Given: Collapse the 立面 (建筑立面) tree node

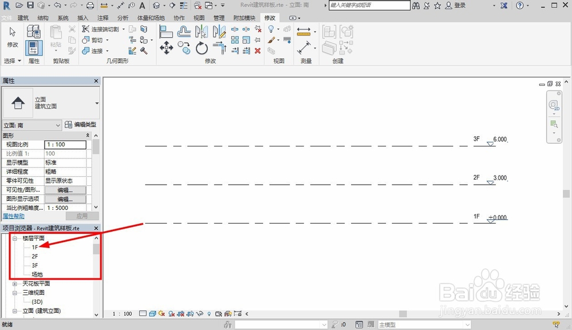Looking at the screenshot, I should click(15, 311).
